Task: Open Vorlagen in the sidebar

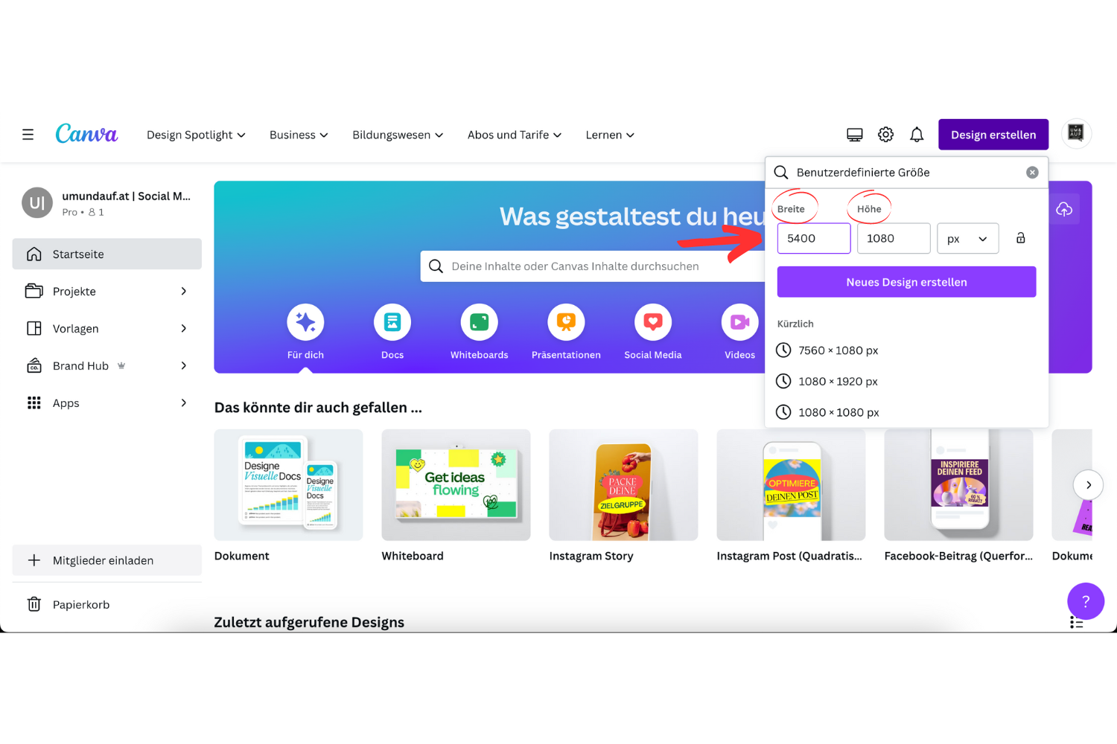Action: (x=107, y=328)
